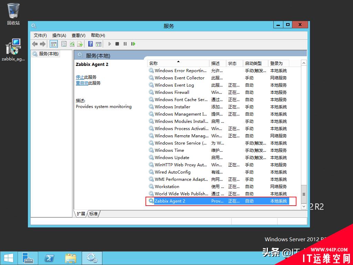
Task: Select the Windows Process Activati... service
Action: click(218, 128)
